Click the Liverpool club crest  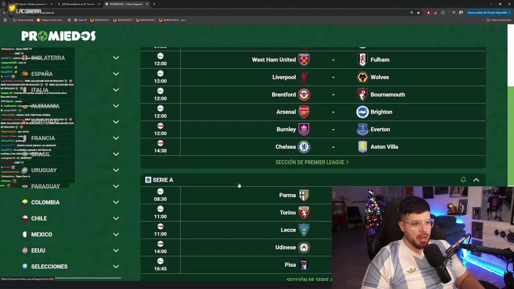pyautogui.click(x=304, y=77)
